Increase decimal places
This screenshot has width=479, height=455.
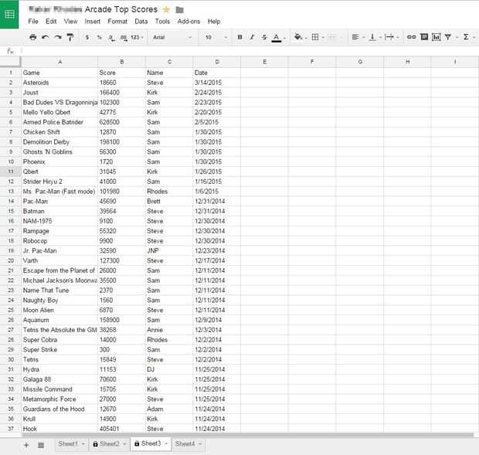click(x=124, y=38)
